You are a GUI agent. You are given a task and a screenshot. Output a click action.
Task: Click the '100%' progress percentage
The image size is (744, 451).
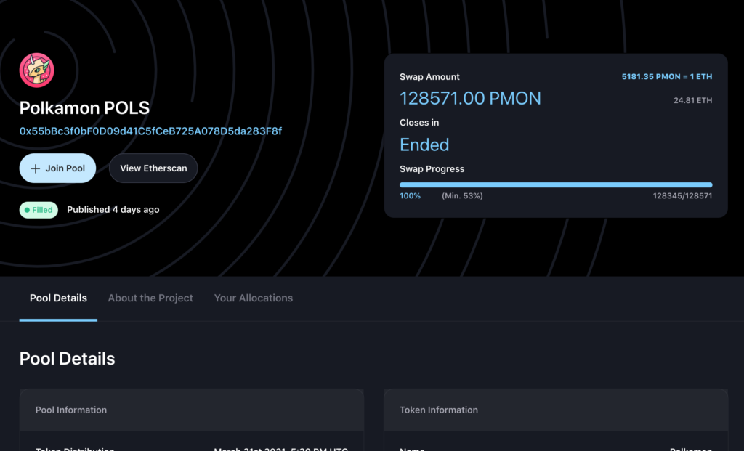[410, 196]
